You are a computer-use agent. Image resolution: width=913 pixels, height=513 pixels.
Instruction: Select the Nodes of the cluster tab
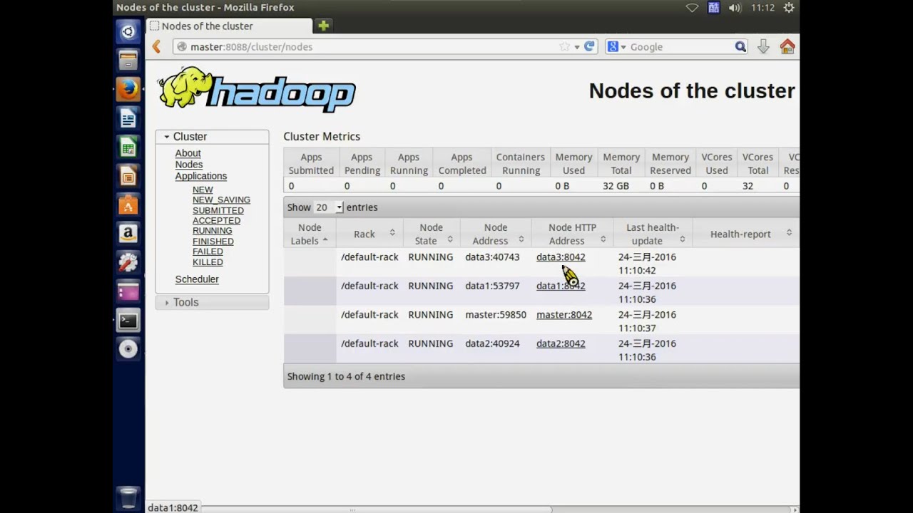pos(230,26)
